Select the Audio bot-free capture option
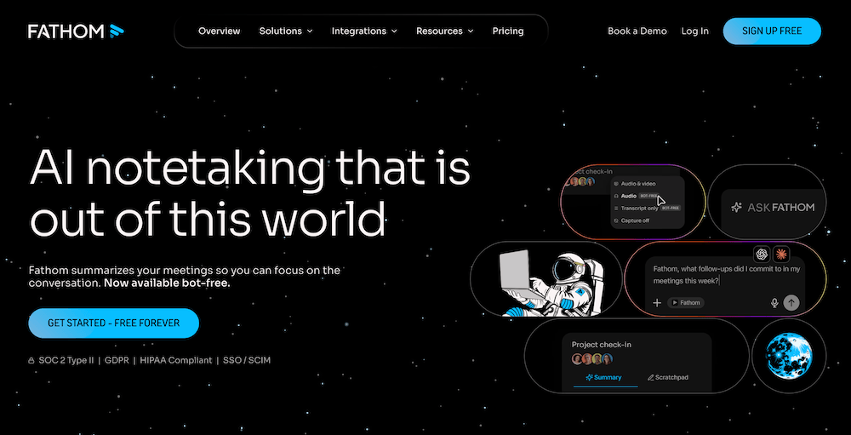This screenshot has width=851, height=435. coord(639,196)
